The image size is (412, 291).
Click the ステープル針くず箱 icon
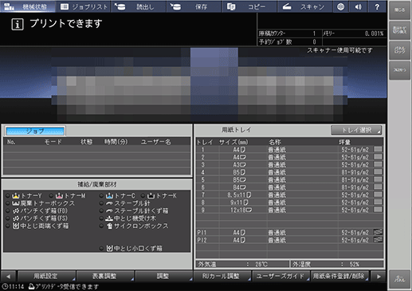pyautogui.click(x=109, y=210)
